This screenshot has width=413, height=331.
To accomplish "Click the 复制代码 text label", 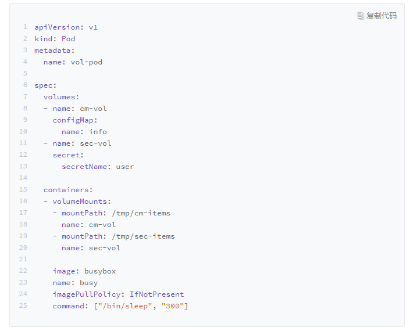I will pos(381,16).
